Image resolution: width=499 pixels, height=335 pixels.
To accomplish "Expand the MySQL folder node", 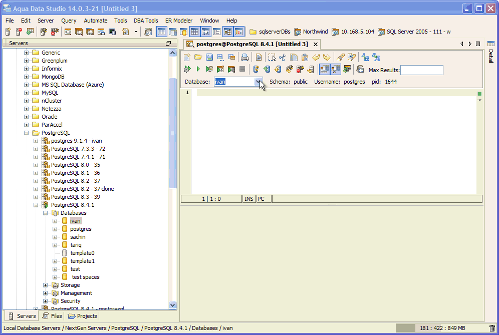I will click(27, 93).
